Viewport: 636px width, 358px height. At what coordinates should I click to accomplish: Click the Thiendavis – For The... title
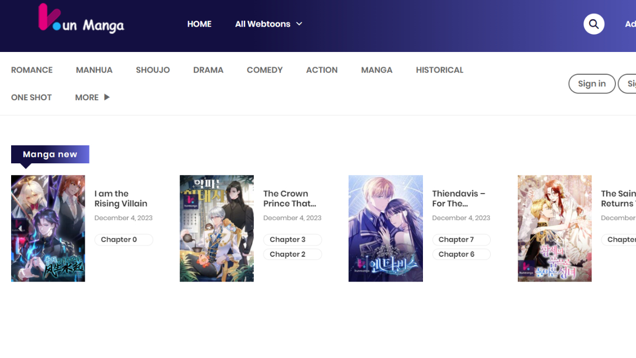point(458,198)
